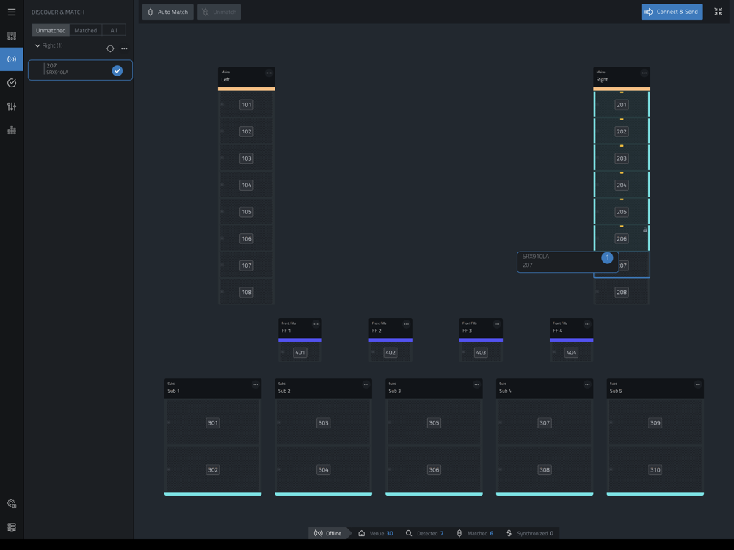
Task: Click the Sub 3 group header label
Action: pyautogui.click(x=395, y=391)
